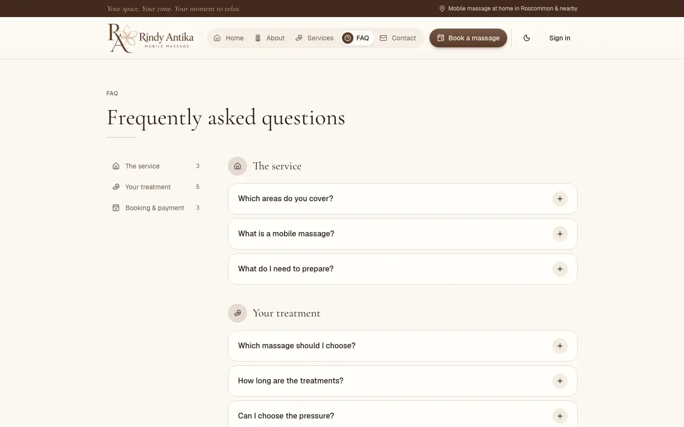Jump to 'Your treatment' section in sidebar
The width and height of the screenshot is (684, 427).
[156, 187]
